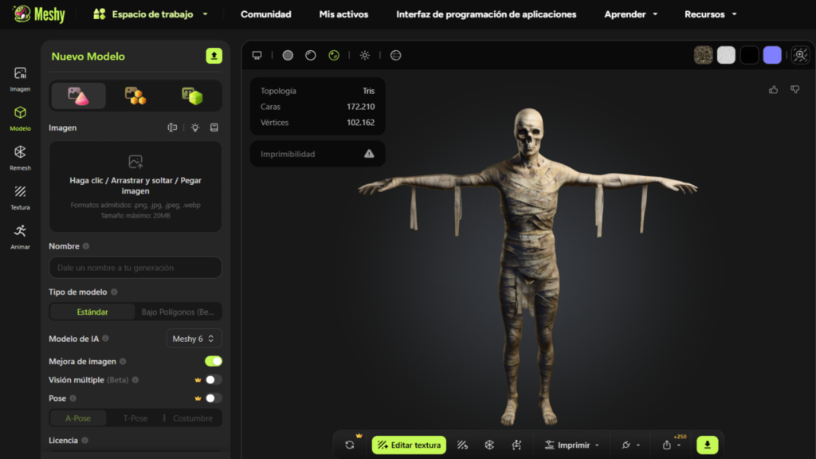Click the rigging figure icon in bottom bar

coord(516,445)
